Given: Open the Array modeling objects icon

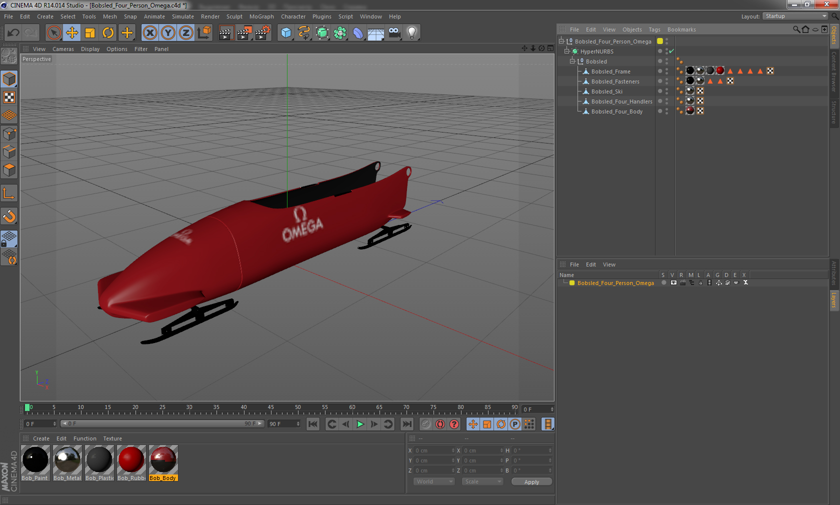Looking at the screenshot, I should click(x=340, y=33).
